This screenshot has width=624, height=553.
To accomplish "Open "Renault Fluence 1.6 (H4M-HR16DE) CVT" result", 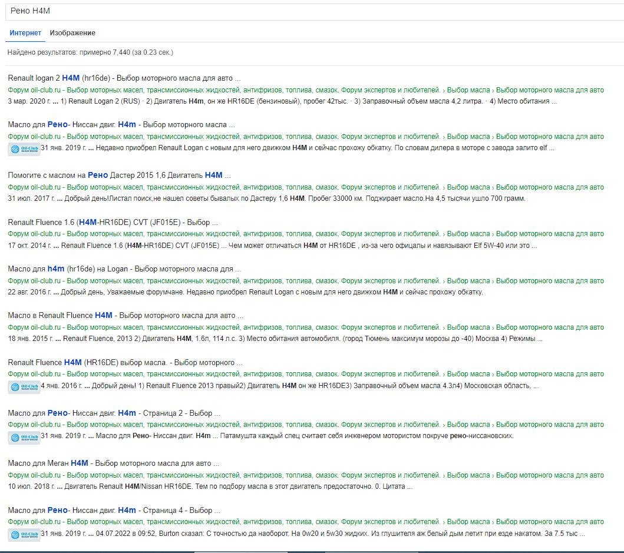I will pos(113,223).
